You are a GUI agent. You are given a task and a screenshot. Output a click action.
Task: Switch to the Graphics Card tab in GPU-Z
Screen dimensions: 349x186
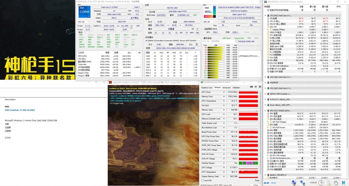207,87
